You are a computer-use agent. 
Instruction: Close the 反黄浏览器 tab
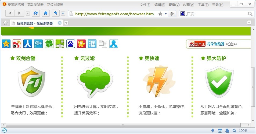coord(60,23)
